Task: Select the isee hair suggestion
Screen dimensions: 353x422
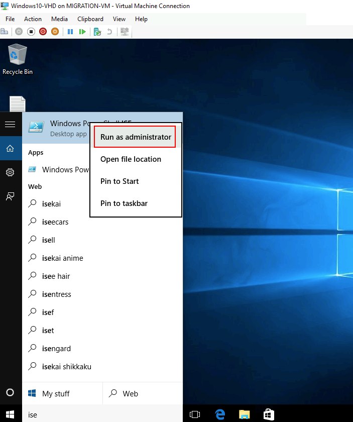Action: point(102,276)
